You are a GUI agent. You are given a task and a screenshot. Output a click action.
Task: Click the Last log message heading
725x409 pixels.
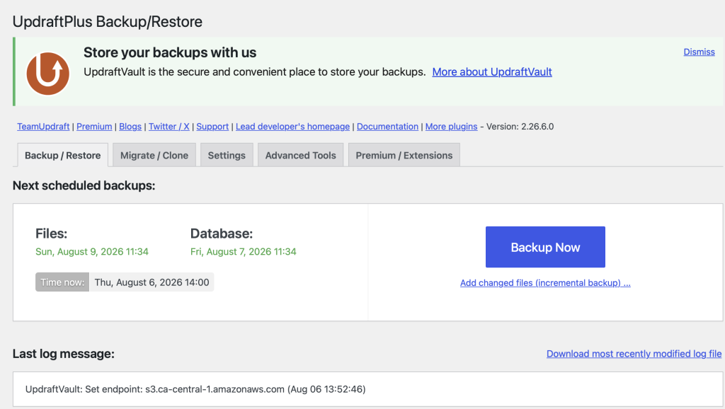pyautogui.click(x=63, y=354)
